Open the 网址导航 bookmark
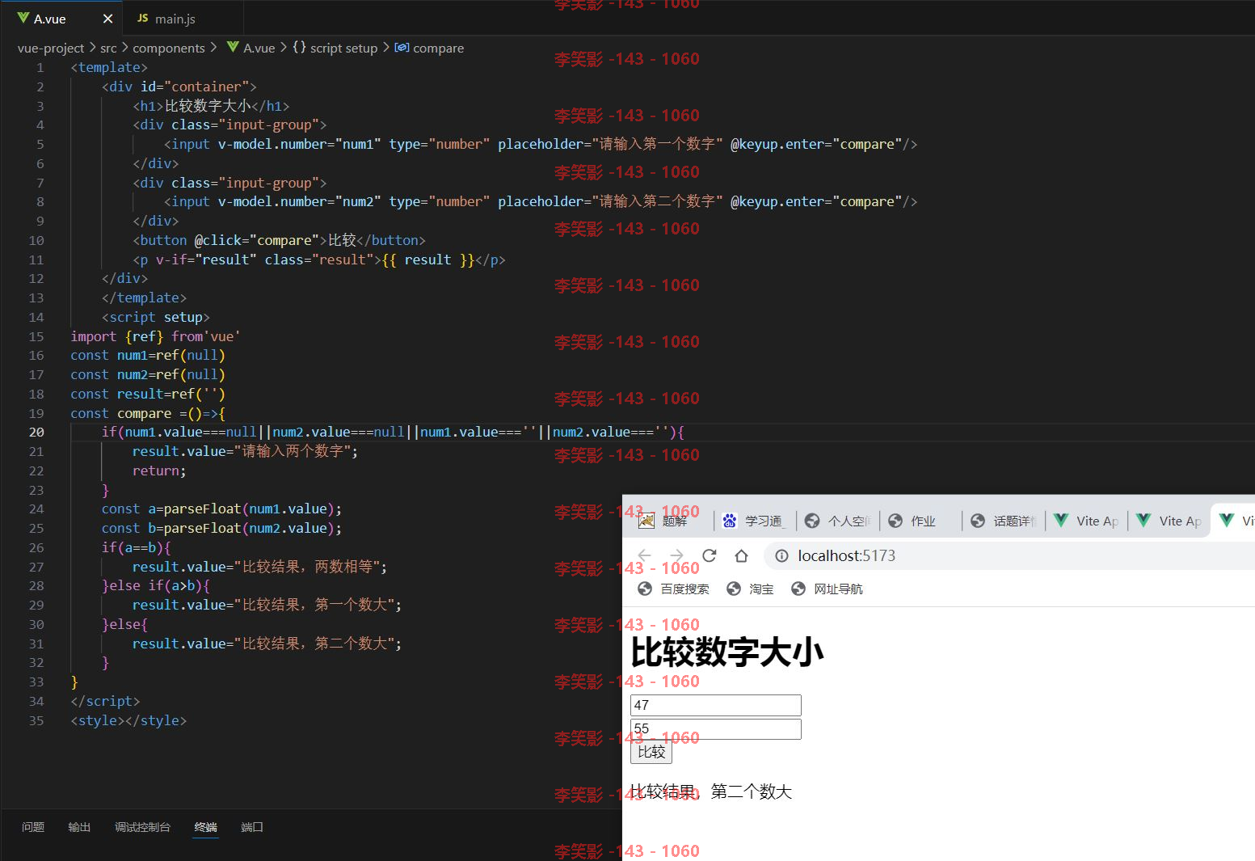 [827, 589]
